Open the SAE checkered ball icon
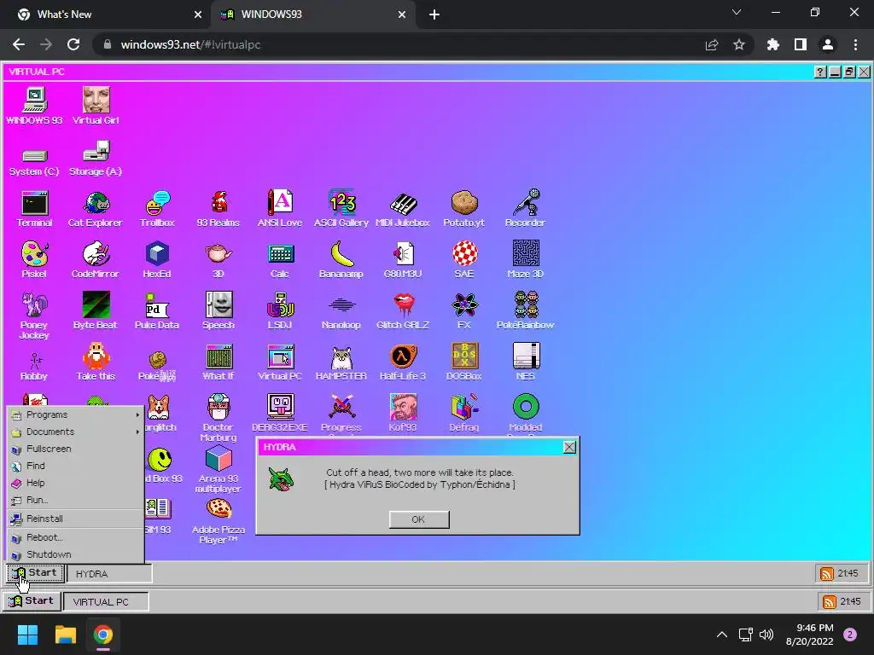The image size is (874, 655). click(x=463, y=259)
